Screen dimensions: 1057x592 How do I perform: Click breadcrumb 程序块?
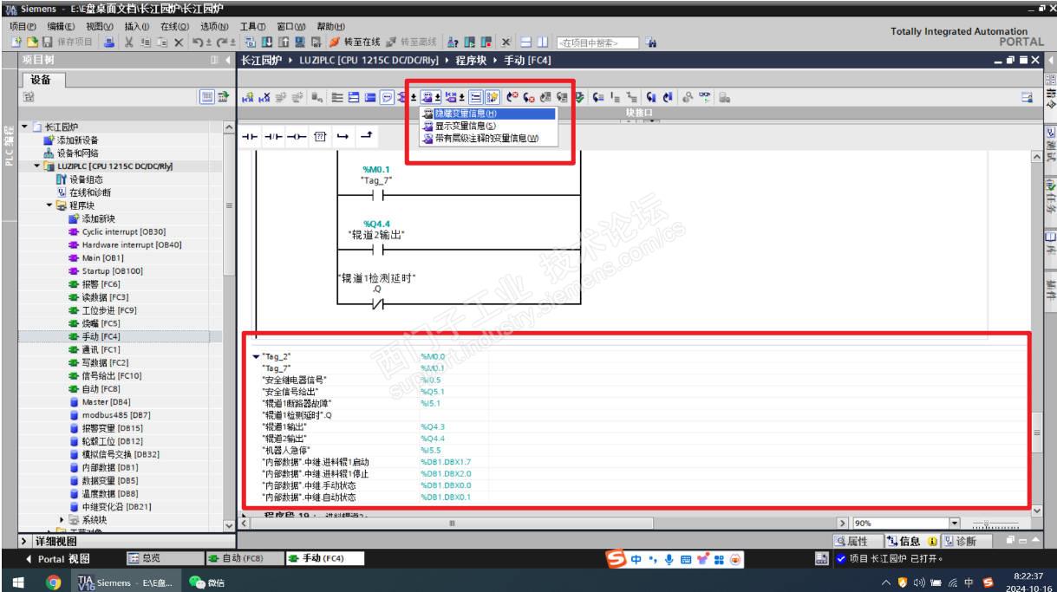[470, 60]
